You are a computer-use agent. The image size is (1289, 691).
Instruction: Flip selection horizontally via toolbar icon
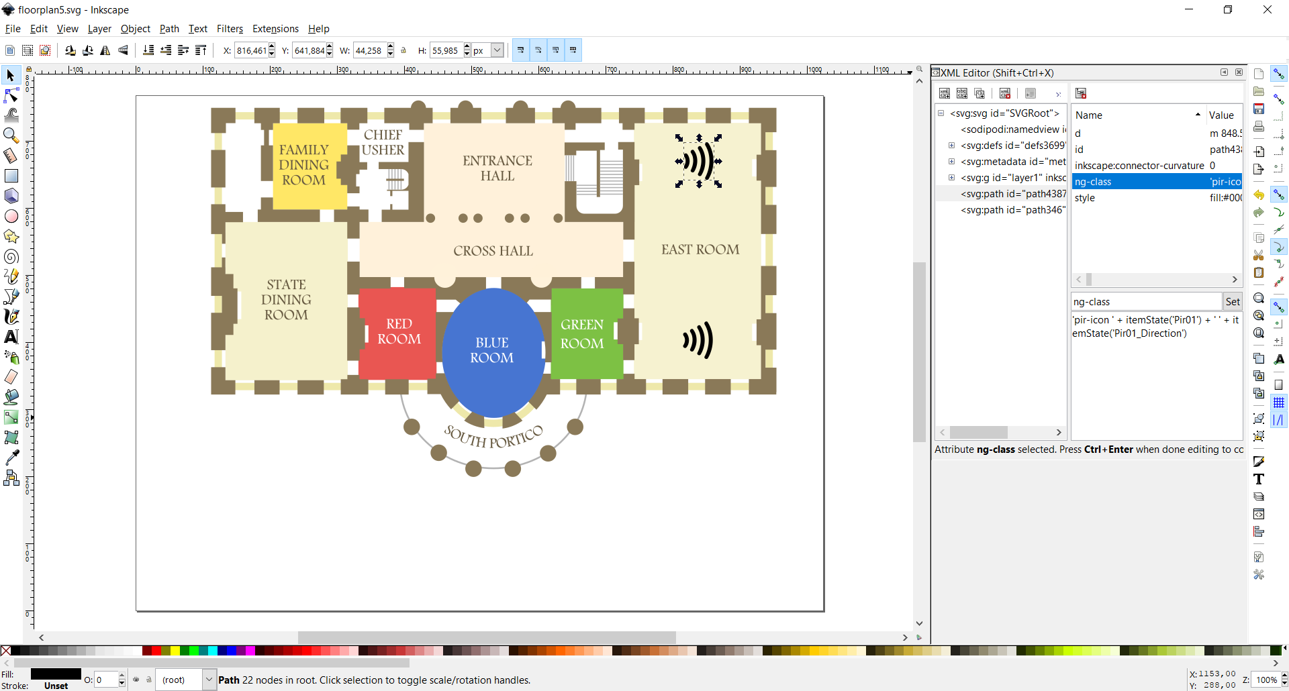tap(105, 50)
